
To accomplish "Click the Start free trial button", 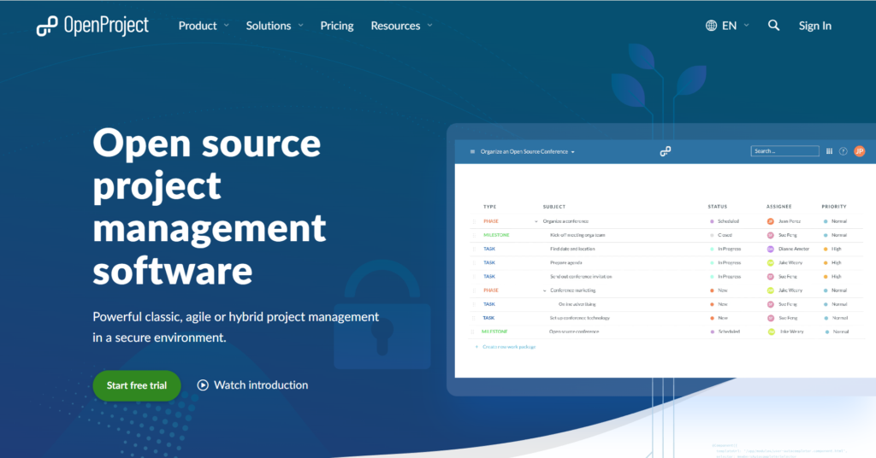I will click(137, 385).
